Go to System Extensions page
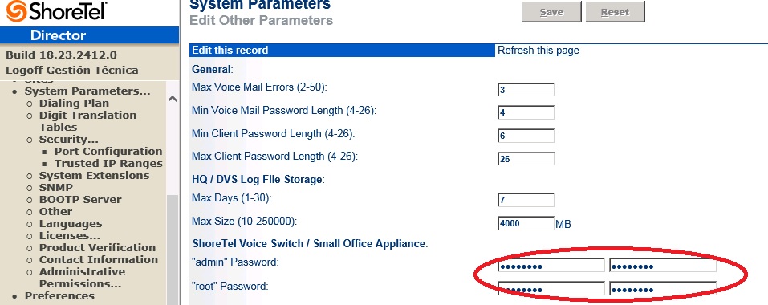Viewport: 768px width, 305px height. (94, 175)
